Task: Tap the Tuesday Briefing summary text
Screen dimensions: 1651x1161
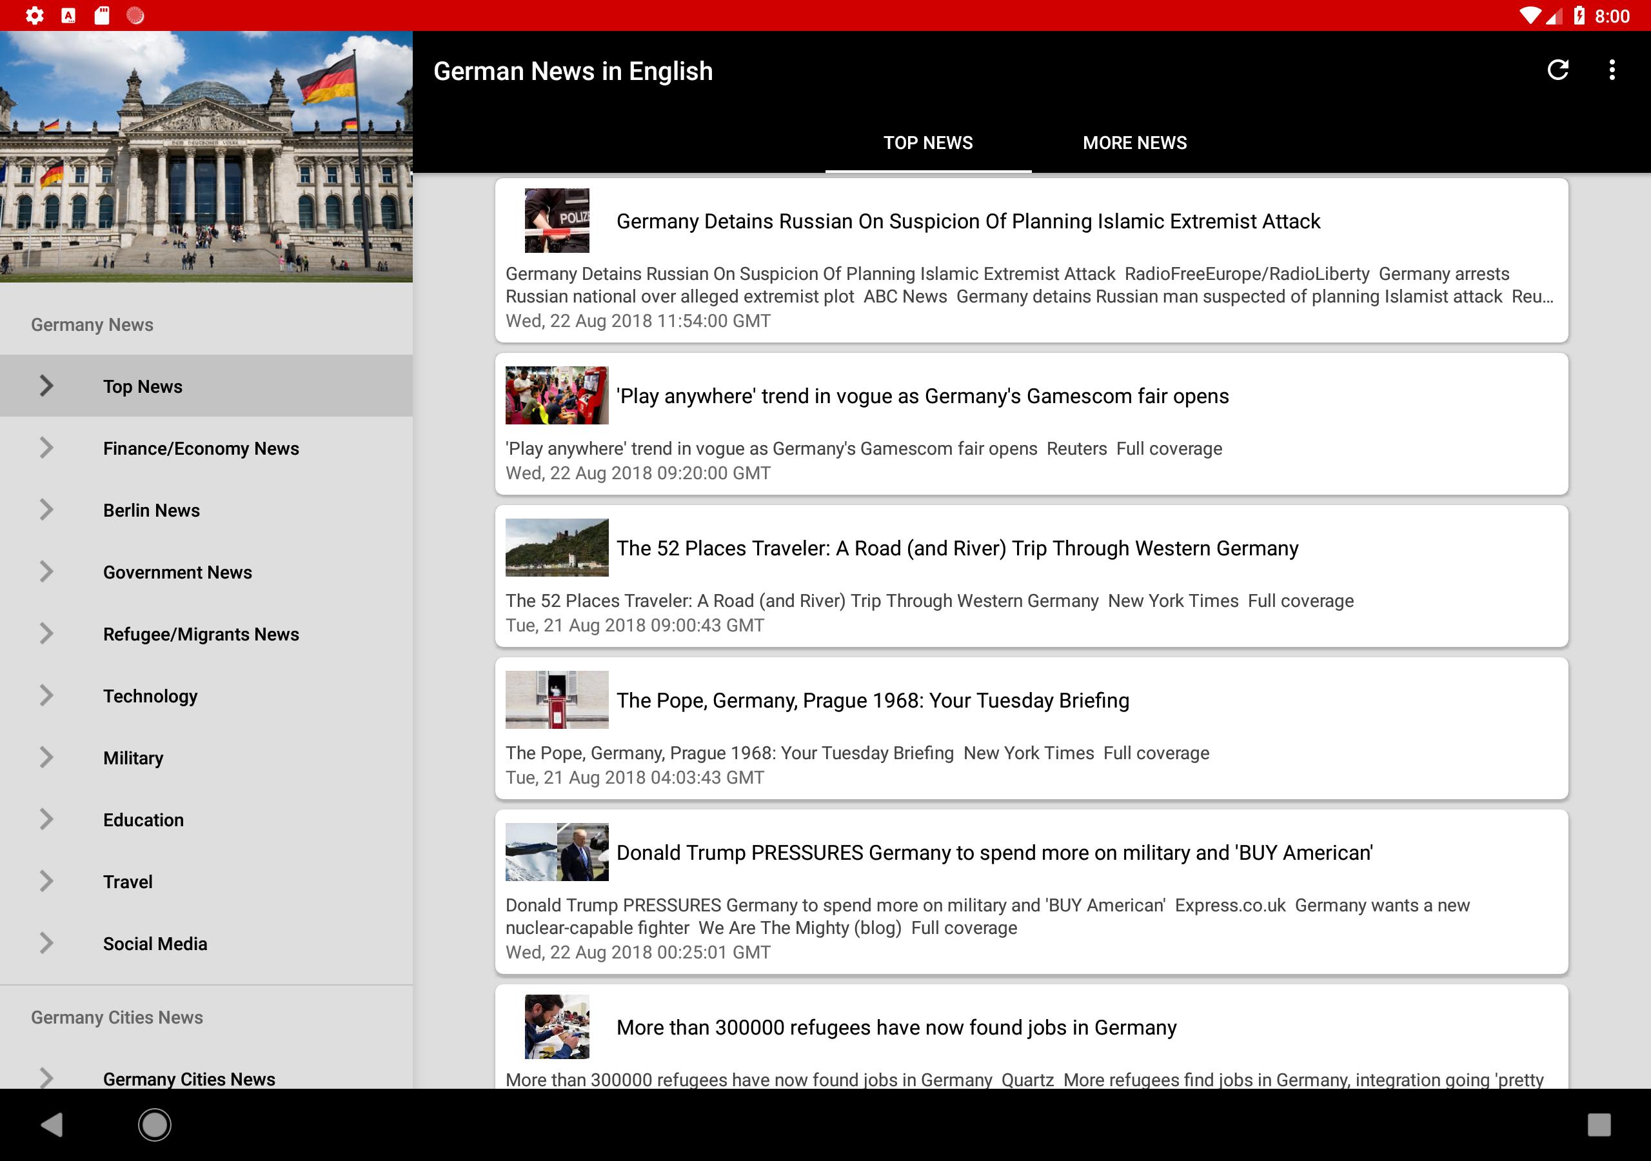Action: tap(857, 753)
